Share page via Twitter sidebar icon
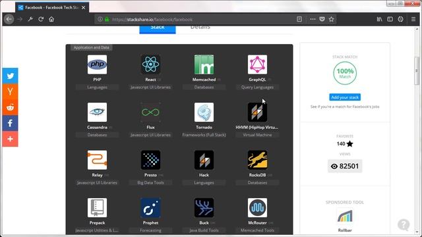This screenshot has width=422, height=237. tap(11, 76)
